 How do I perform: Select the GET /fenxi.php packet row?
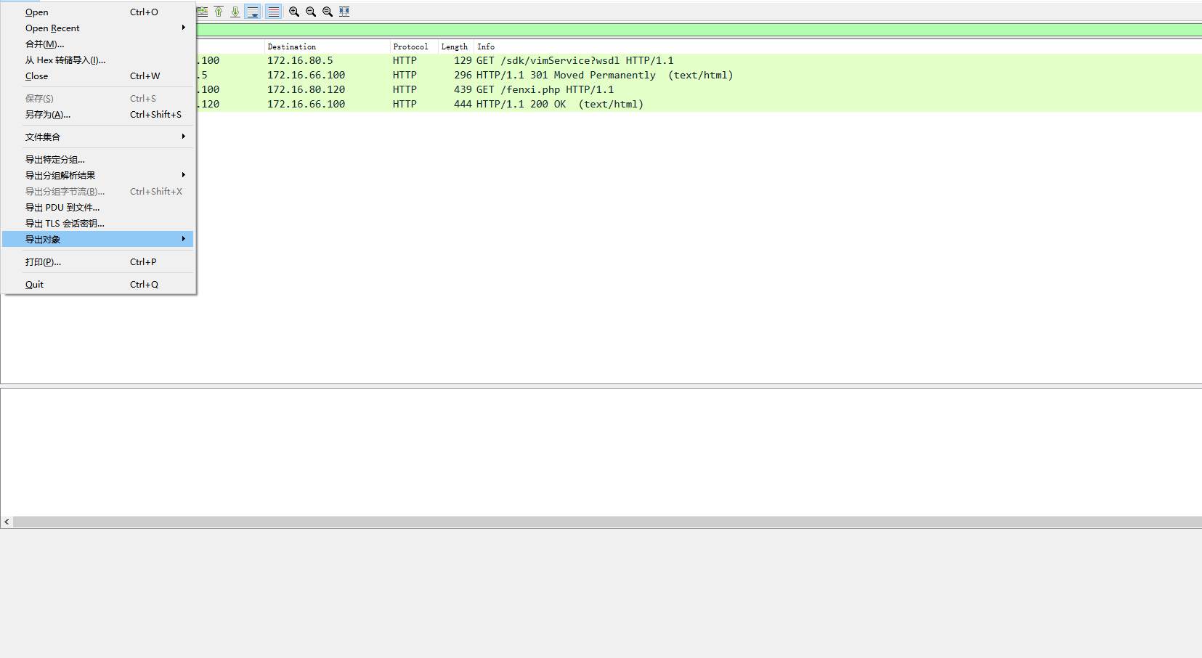coord(545,89)
